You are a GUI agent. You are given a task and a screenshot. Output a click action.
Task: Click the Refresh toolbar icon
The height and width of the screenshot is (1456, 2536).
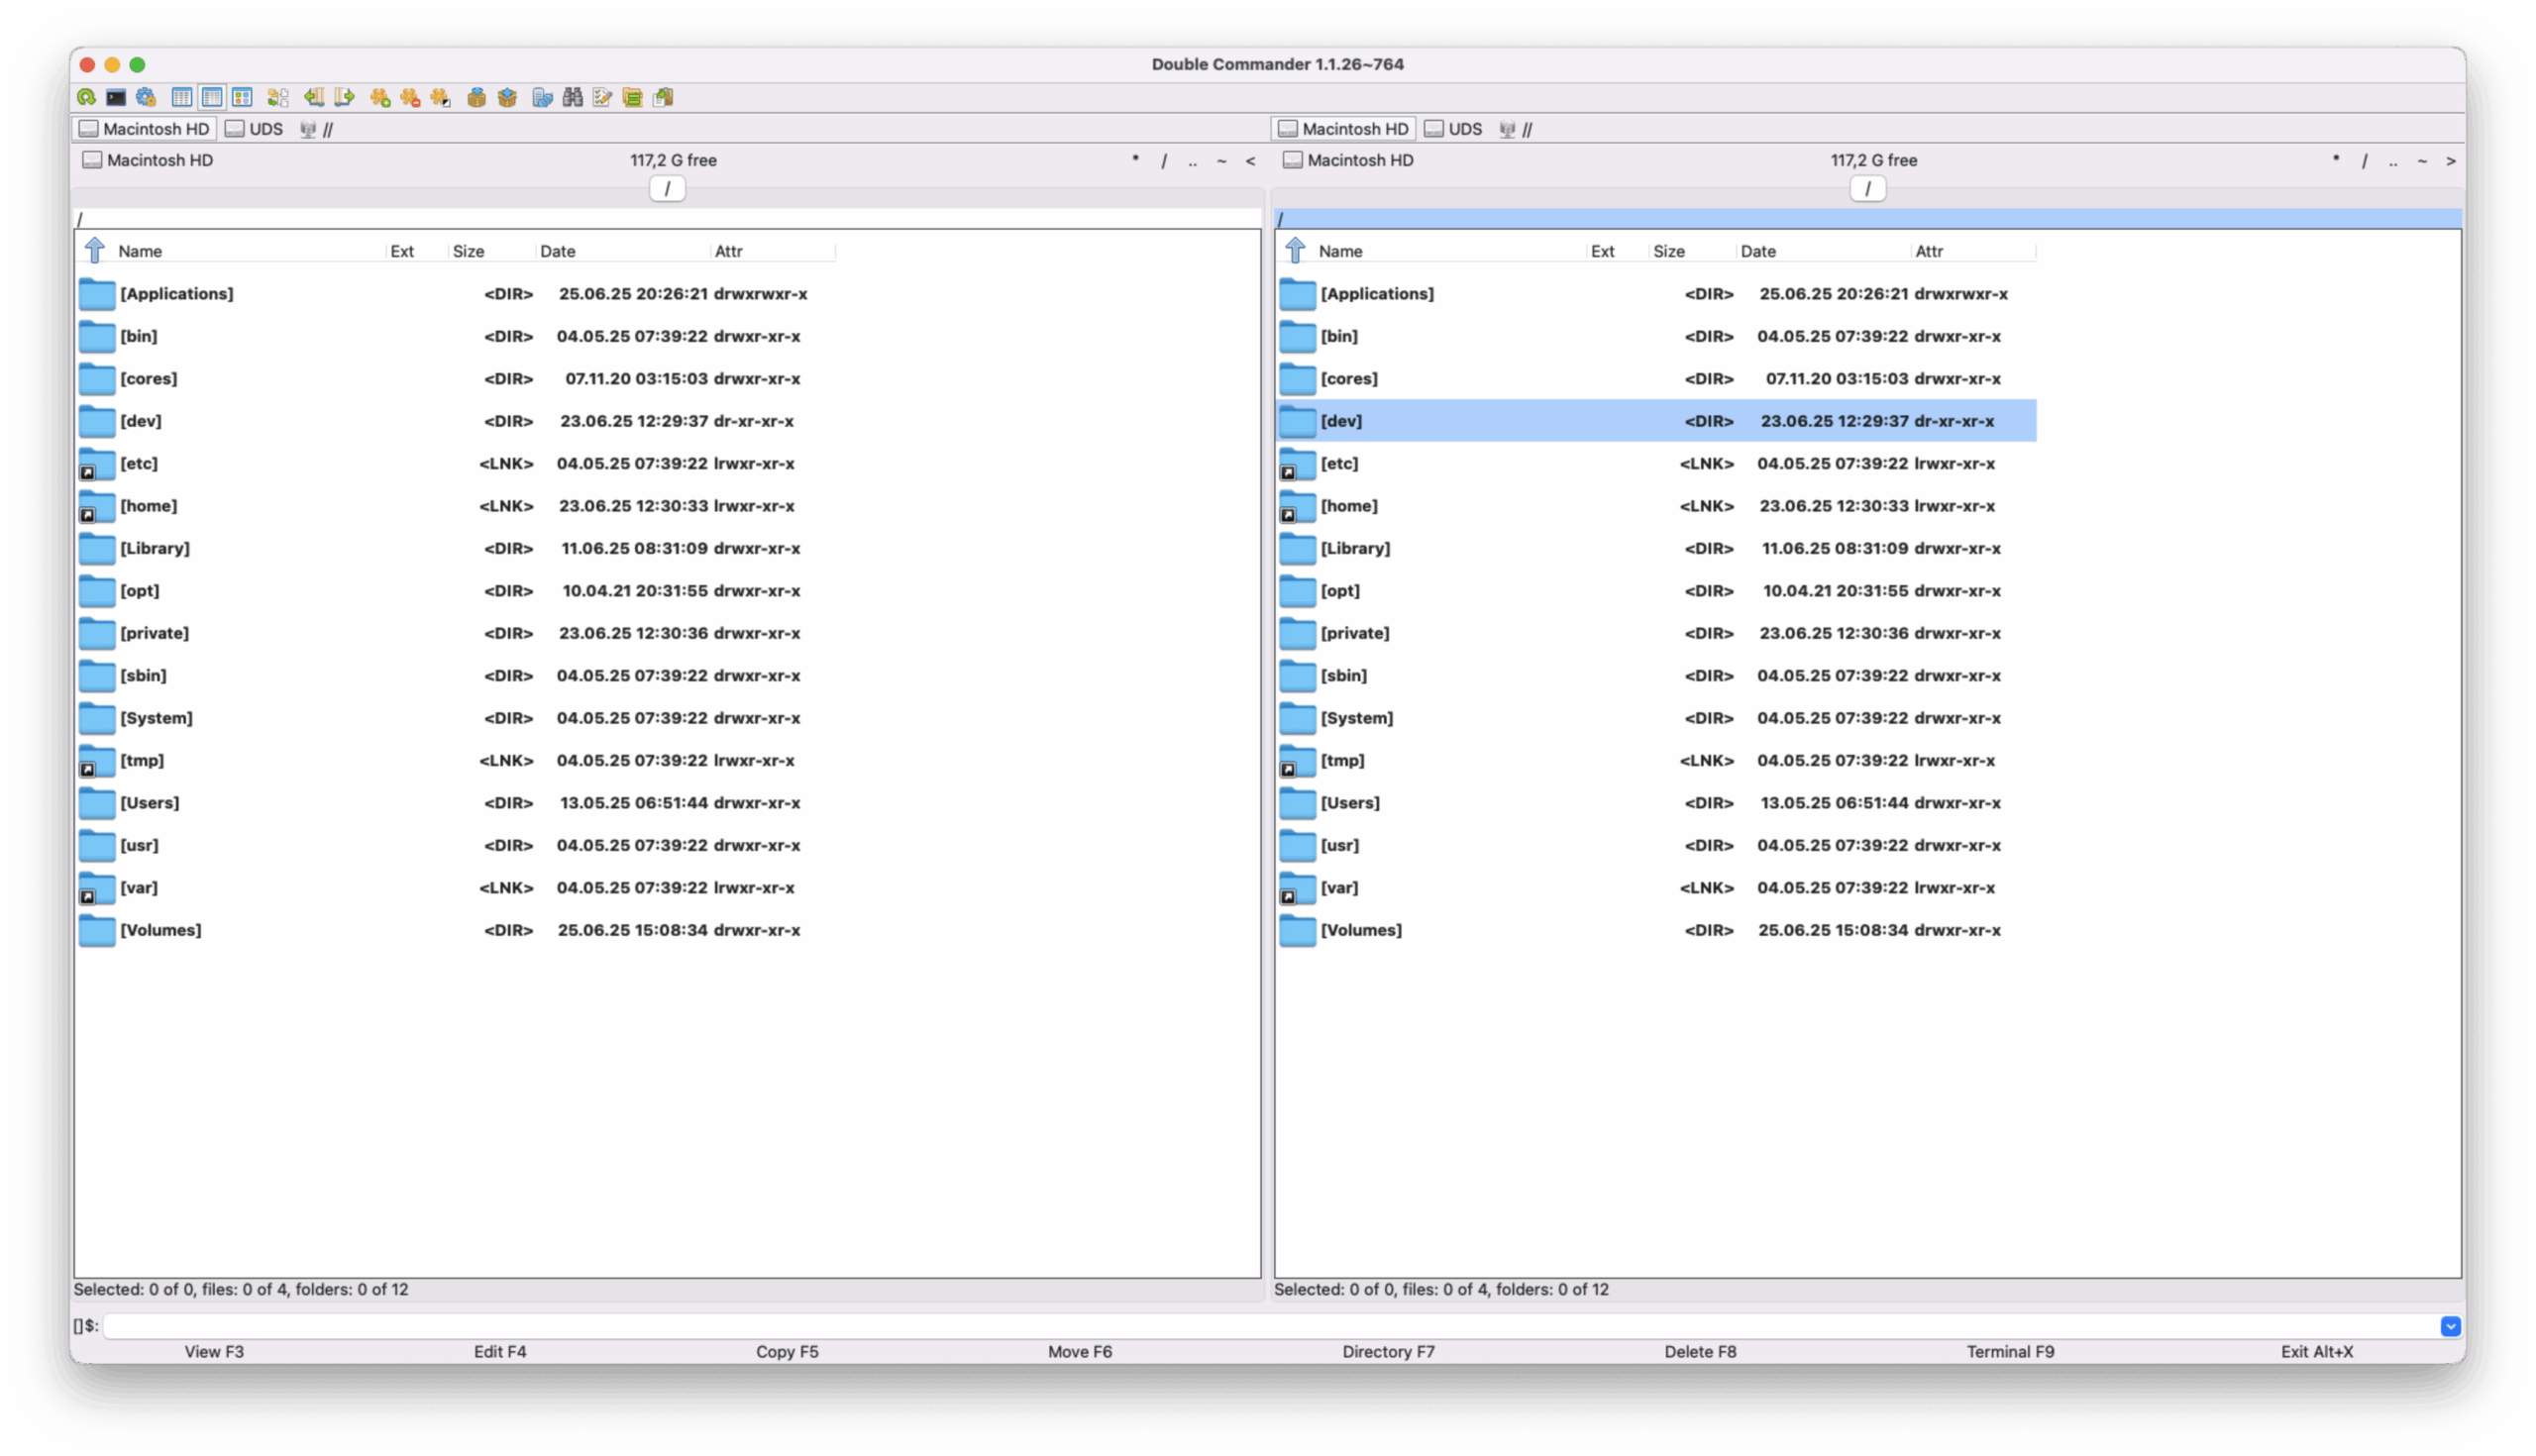point(86,97)
